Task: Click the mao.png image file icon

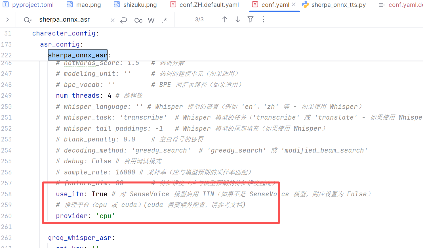Action: (70, 5)
